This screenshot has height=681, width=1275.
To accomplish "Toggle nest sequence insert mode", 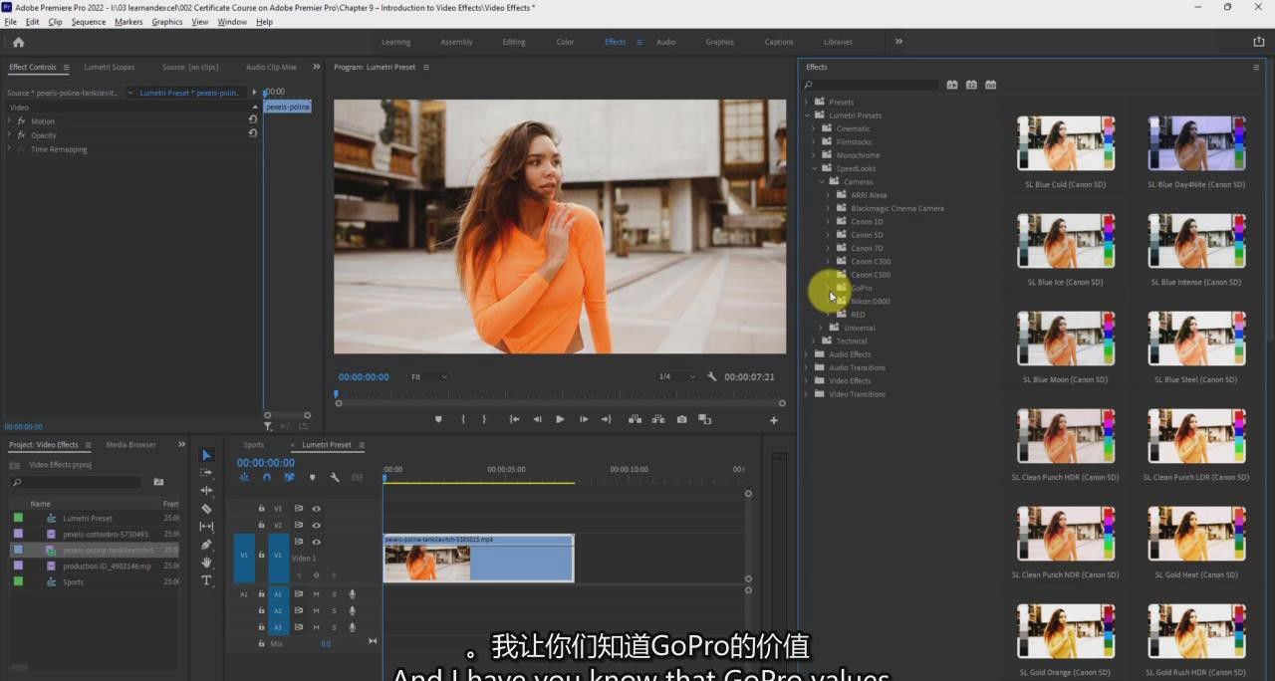I will coord(244,478).
